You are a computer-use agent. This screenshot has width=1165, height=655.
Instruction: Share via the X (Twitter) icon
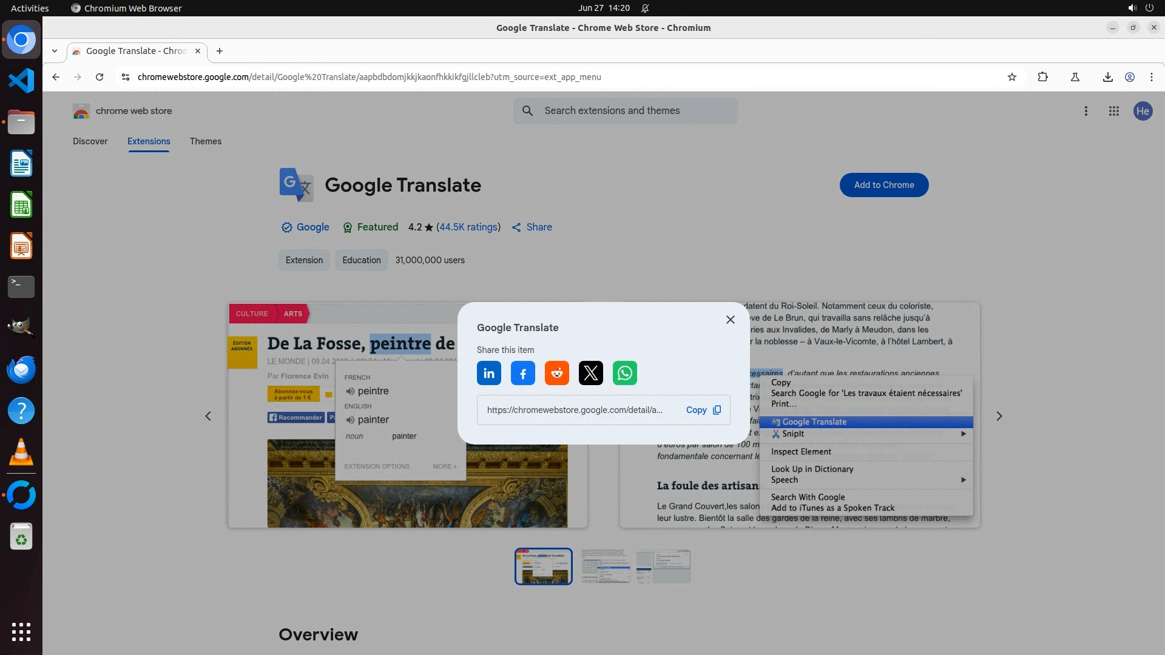pyautogui.click(x=590, y=373)
